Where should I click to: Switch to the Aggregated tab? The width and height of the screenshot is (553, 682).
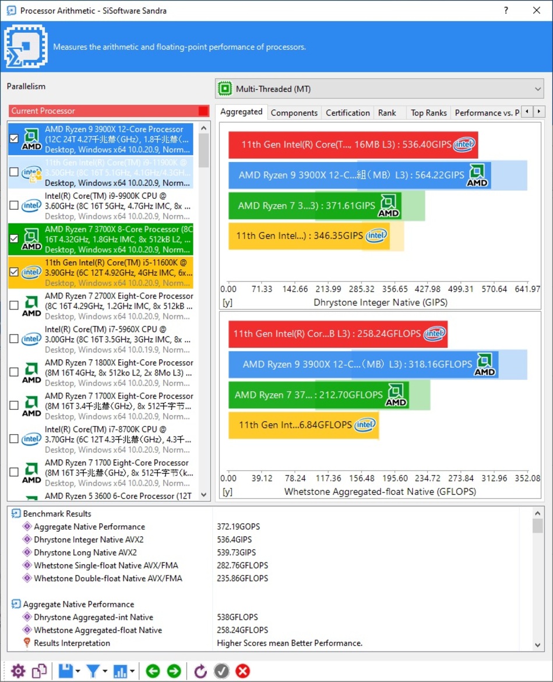(241, 112)
